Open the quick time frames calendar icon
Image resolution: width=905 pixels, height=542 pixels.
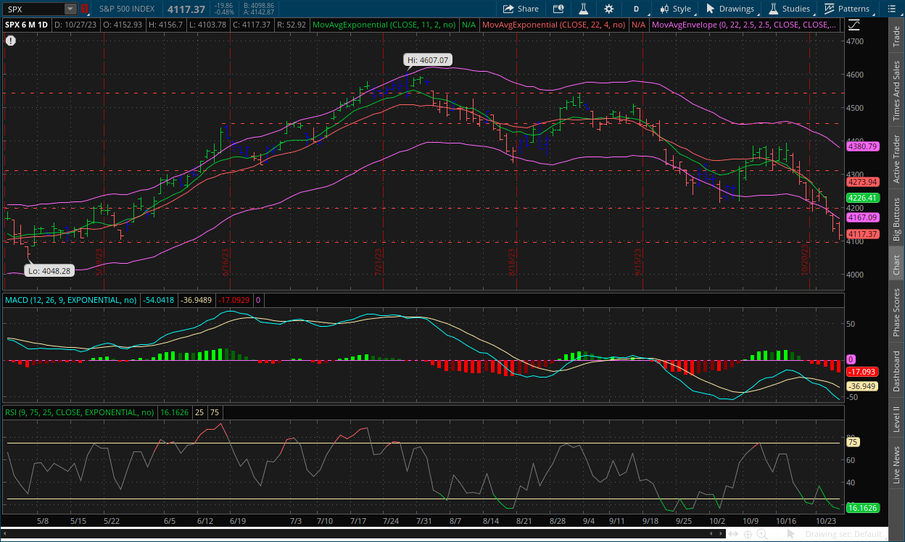click(x=558, y=9)
